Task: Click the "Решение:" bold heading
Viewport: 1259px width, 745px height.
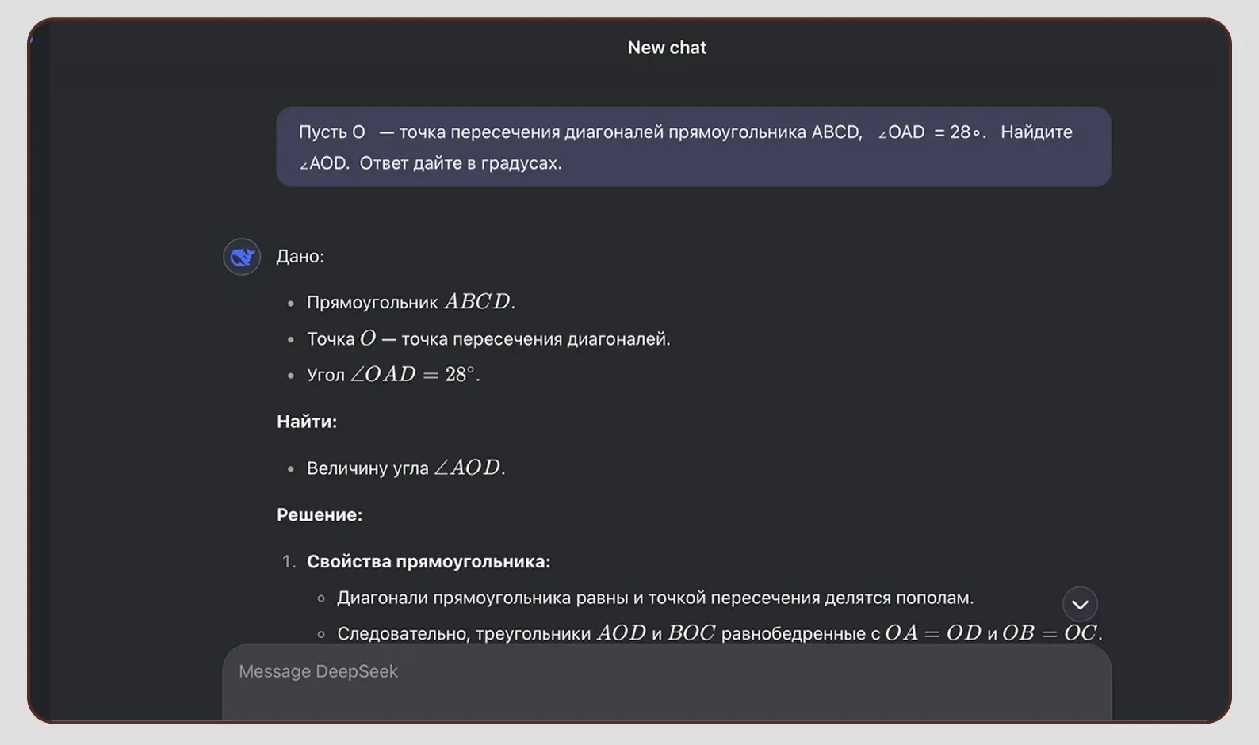Action: point(320,515)
